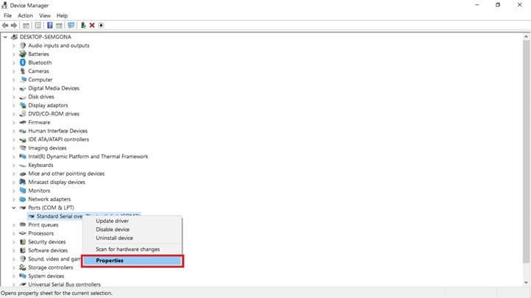531x298 pixels.
Task: Click the Back arrow toolbar icon
Action: [x=6, y=25]
